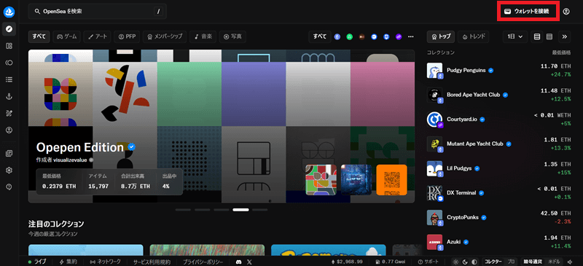583x266 pixels.
Task: Go to the first carousel indicator
Action: click(x=183, y=210)
